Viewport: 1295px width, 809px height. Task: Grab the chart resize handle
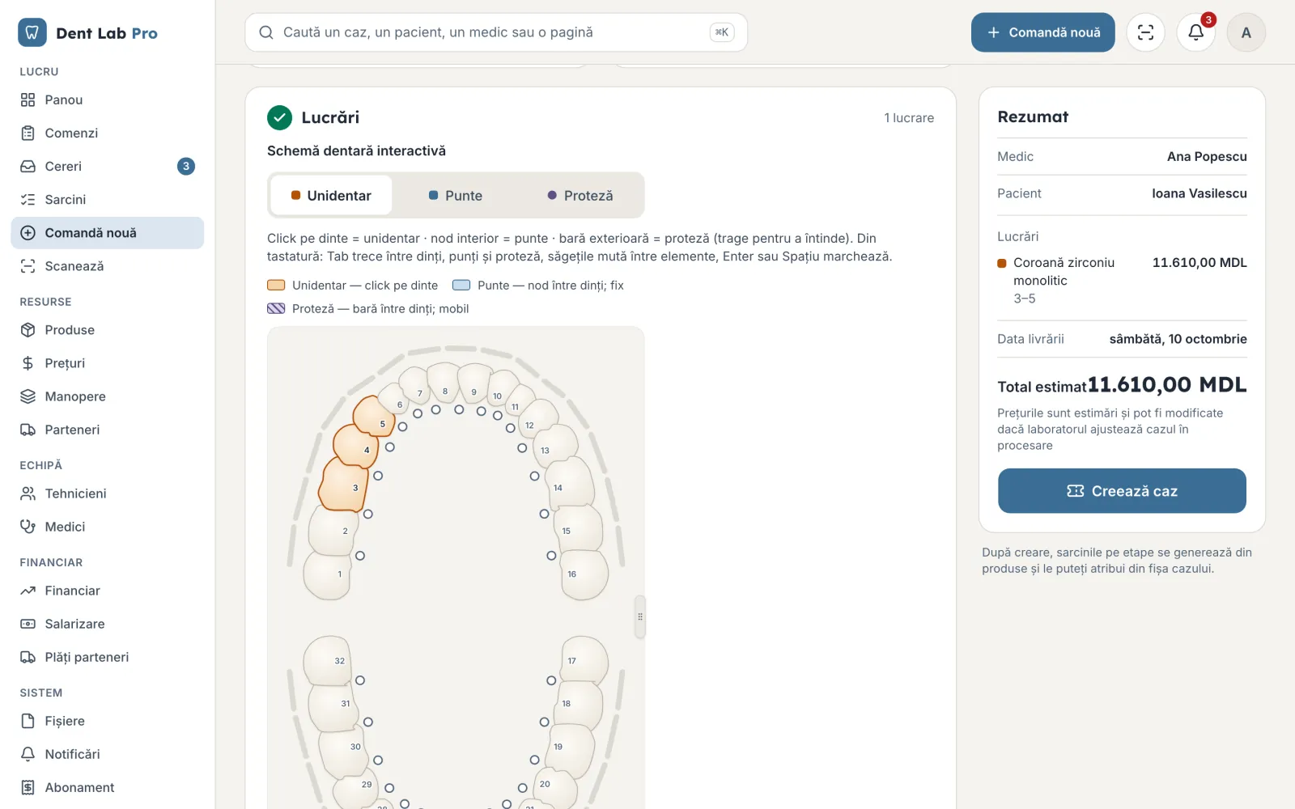click(x=640, y=616)
